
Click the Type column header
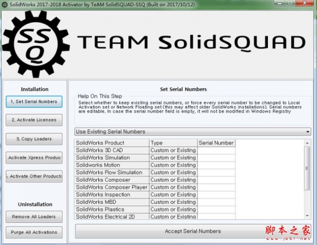pyautogui.click(x=173, y=143)
